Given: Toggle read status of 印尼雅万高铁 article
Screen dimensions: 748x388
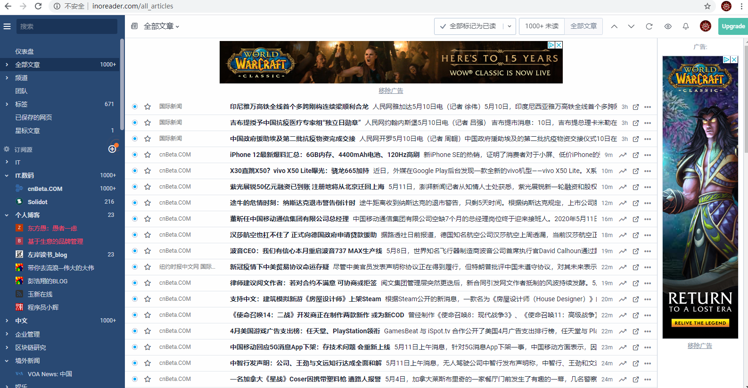Looking at the screenshot, I should pyautogui.click(x=135, y=107).
